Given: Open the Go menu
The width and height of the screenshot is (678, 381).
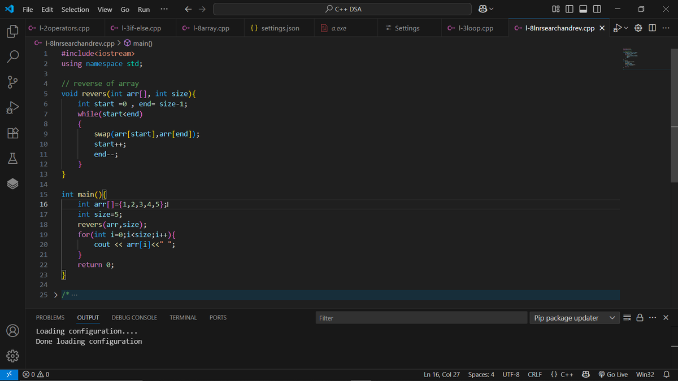Looking at the screenshot, I should [x=125, y=9].
